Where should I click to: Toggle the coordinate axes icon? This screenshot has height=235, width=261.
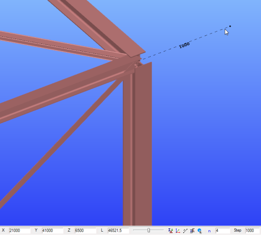pyautogui.click(x=178, y=231)
